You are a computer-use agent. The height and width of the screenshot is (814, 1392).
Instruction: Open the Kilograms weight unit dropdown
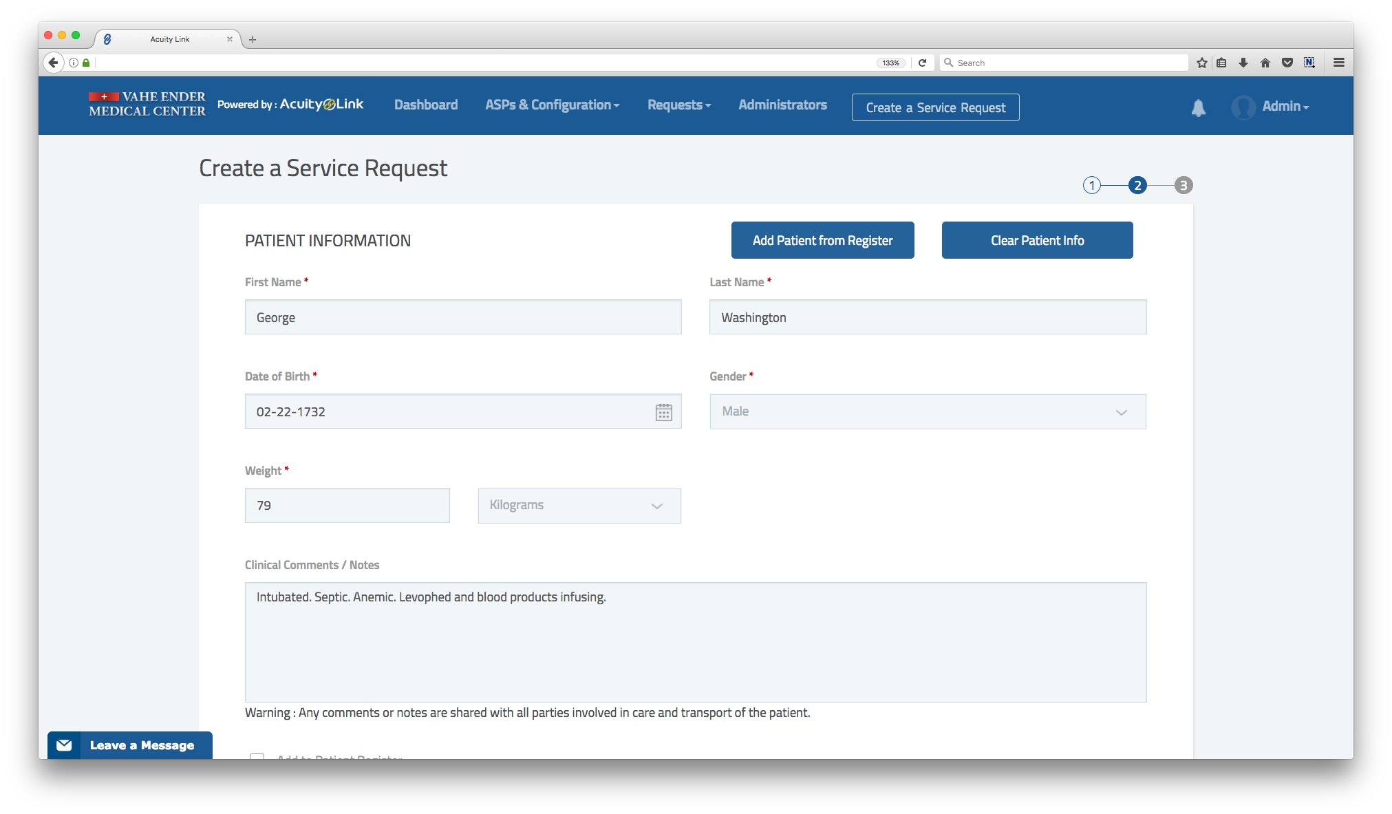579,506
